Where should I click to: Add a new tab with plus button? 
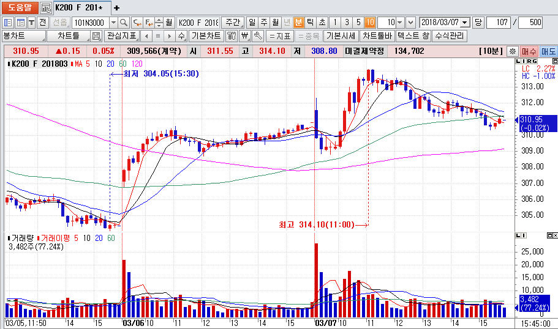[x=117, y=8]
